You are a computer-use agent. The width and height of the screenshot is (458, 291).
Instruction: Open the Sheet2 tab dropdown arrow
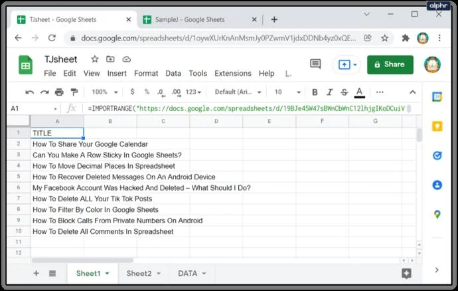coord(159,274)
